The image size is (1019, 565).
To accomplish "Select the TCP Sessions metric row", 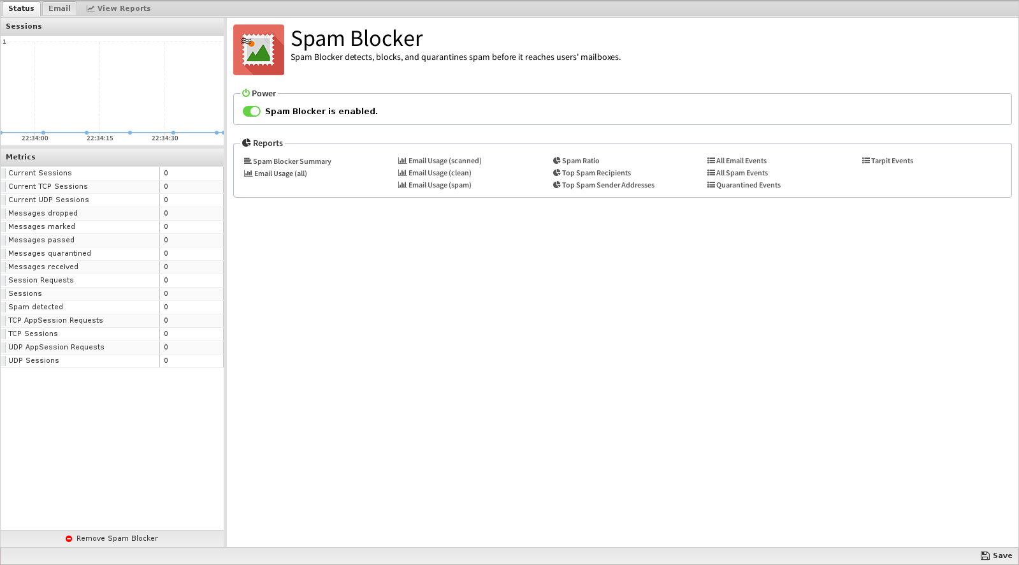I will point(112,334).
